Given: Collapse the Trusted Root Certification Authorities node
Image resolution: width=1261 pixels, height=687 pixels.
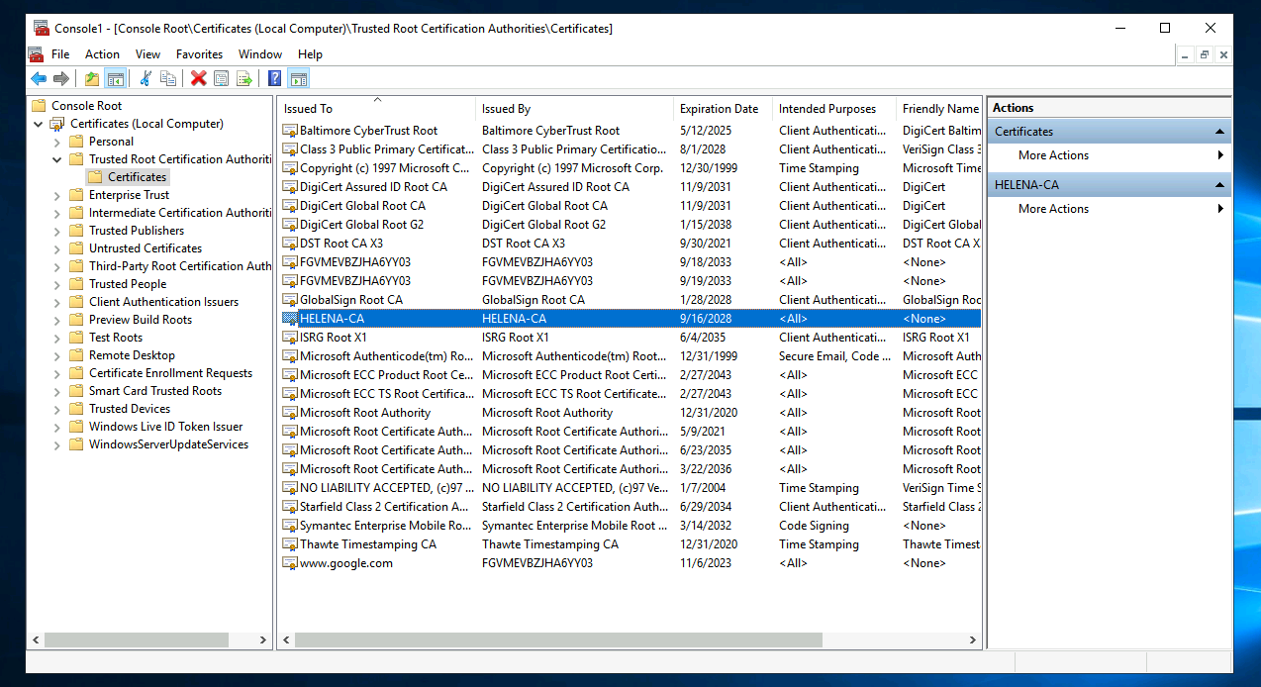Looking at the screenshot, I should [x=57, y=159].
